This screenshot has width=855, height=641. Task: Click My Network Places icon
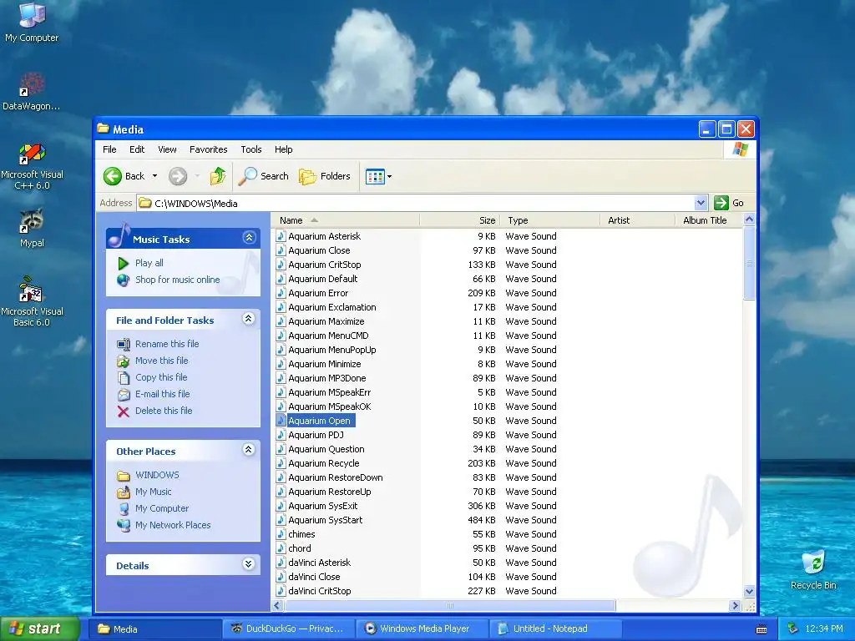tap(124, 526)
